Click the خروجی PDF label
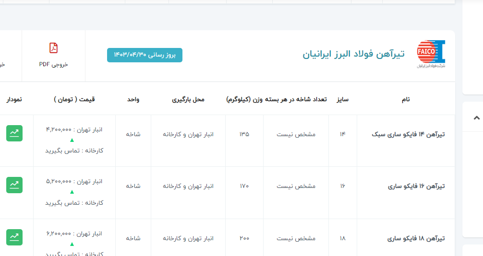 53,64
